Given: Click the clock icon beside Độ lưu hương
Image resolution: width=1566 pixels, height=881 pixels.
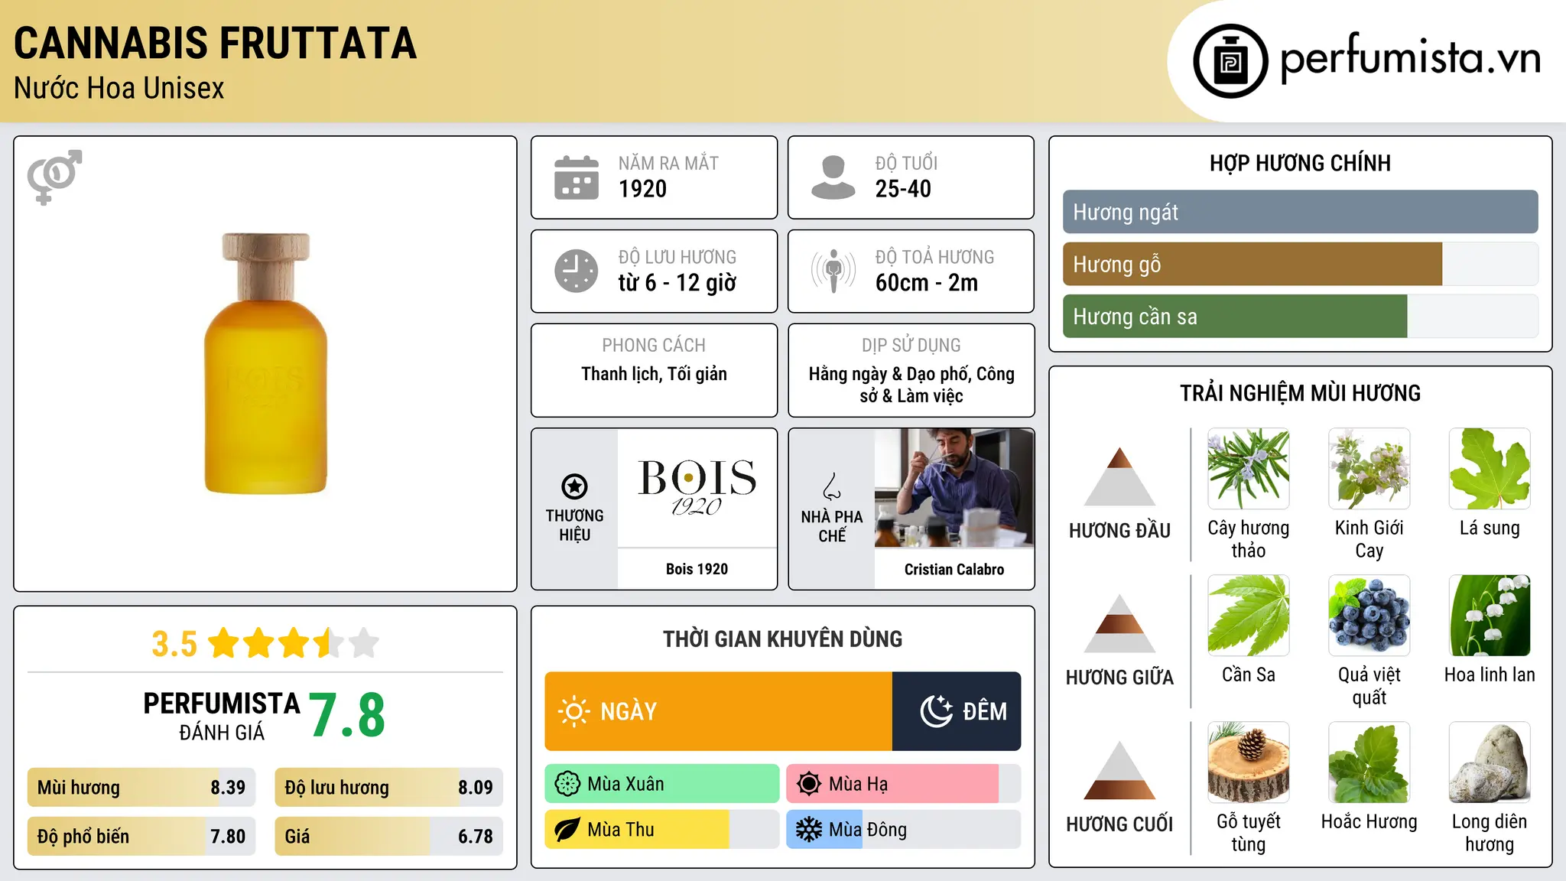Looking at the screenshot, I should tap(577, 271).
